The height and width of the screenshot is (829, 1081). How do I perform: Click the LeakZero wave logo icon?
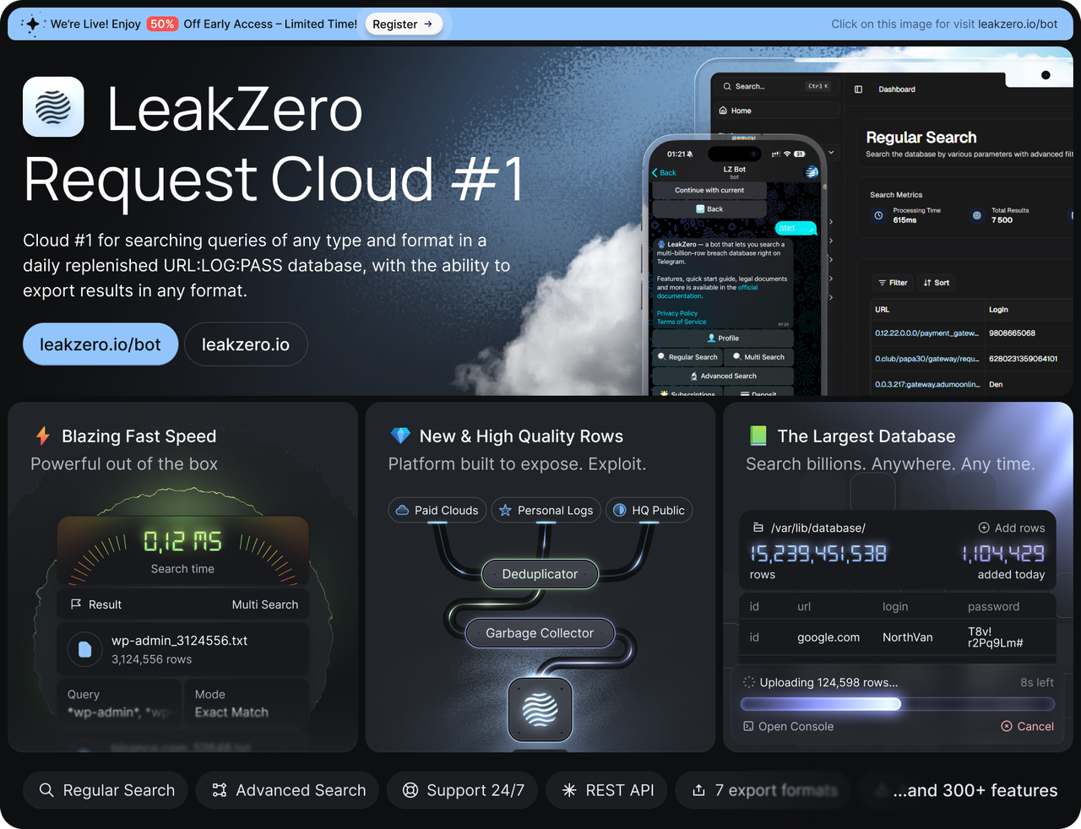[x=53, y=107]
